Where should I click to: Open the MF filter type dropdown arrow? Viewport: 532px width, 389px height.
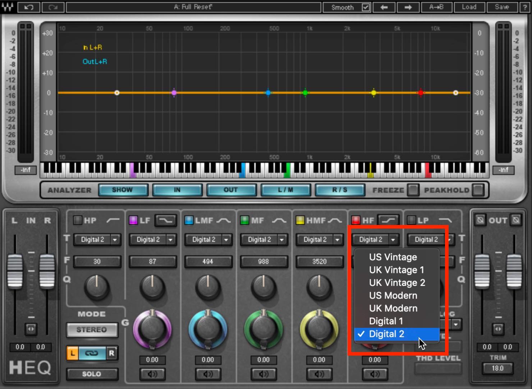click(x=282, y=239)
